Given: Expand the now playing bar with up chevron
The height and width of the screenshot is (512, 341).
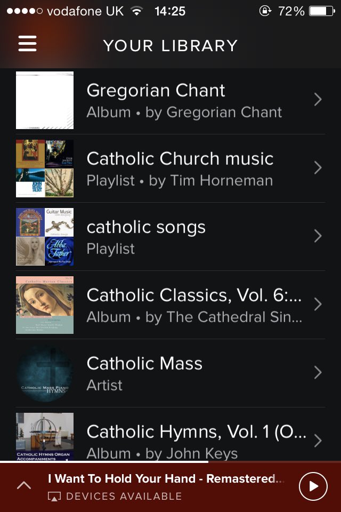Looking at the screenshot, I should [x=24, y=485].
